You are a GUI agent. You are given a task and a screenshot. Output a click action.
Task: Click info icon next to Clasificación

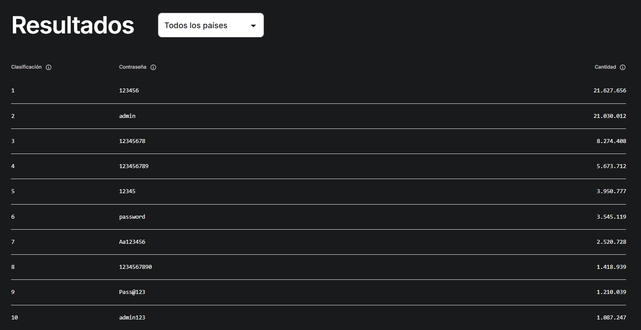click(48, 67)
